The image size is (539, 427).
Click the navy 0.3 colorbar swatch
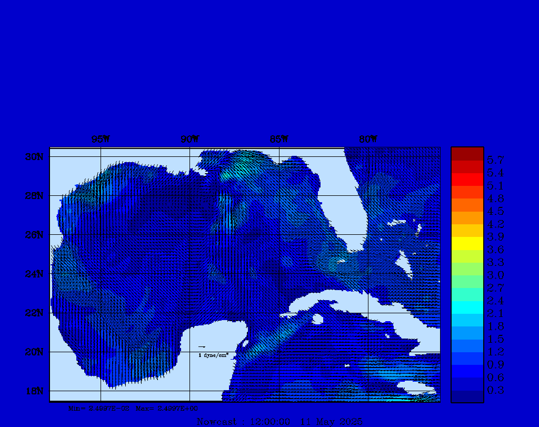tap(467, 396)
